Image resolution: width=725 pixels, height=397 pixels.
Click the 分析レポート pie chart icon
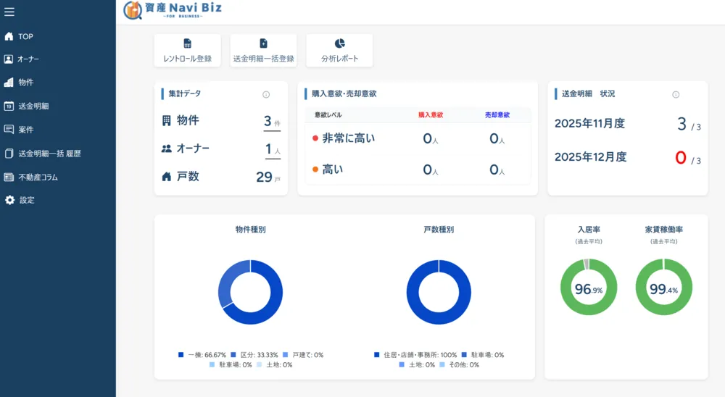[340, 43]
